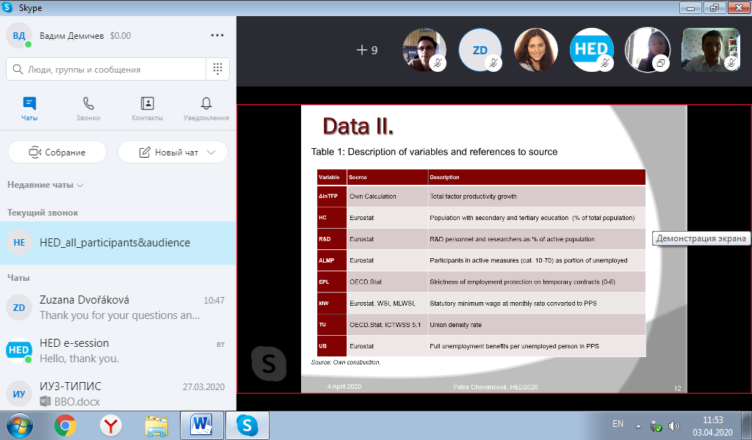The image size is (752, 440).
Task: Open the dial pad grid icon
Action: pos(217,69)
